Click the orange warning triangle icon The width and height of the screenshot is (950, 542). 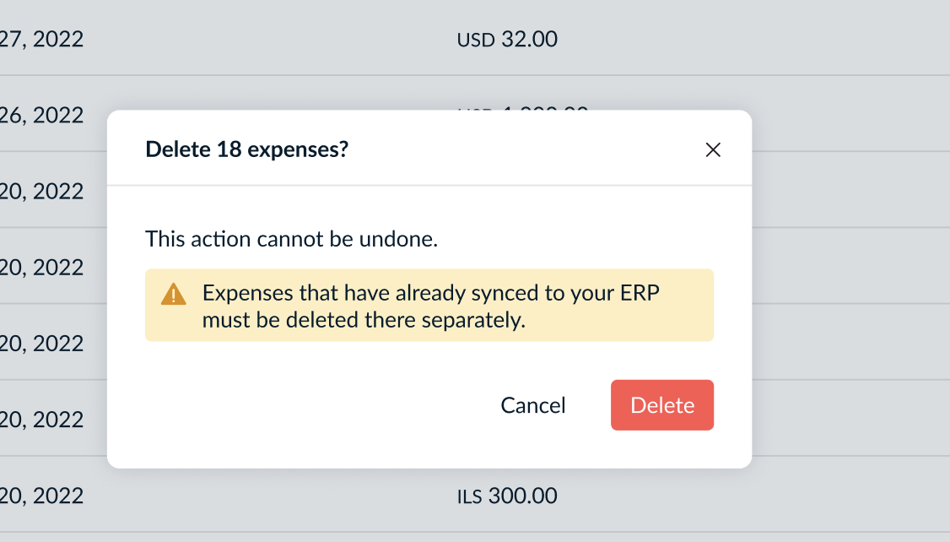(173, 295)
